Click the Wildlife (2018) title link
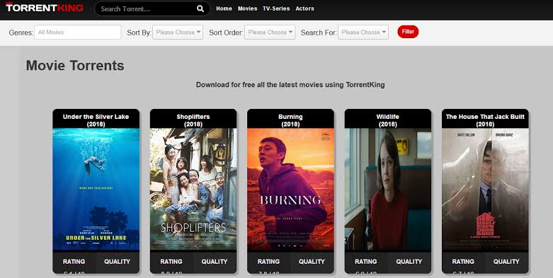 click(388, 120)
